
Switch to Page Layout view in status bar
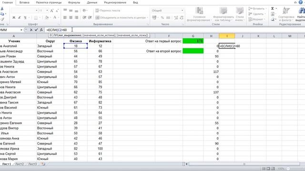tap(268, 169)
